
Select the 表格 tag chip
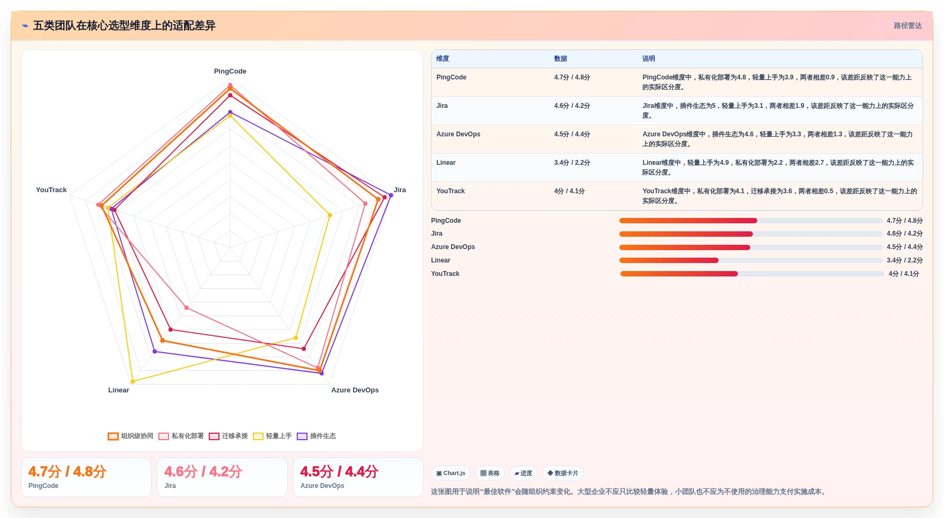coord(489,473)
